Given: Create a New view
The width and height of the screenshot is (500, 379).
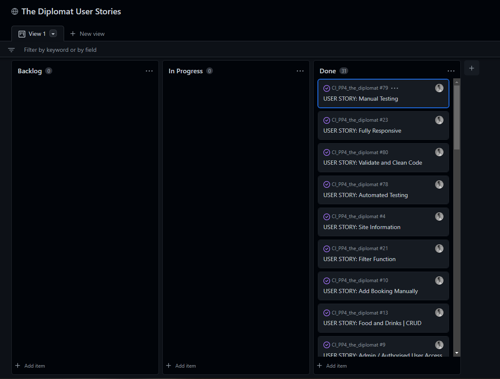Looking at the screenshot, I should click(x=87, y=34).
